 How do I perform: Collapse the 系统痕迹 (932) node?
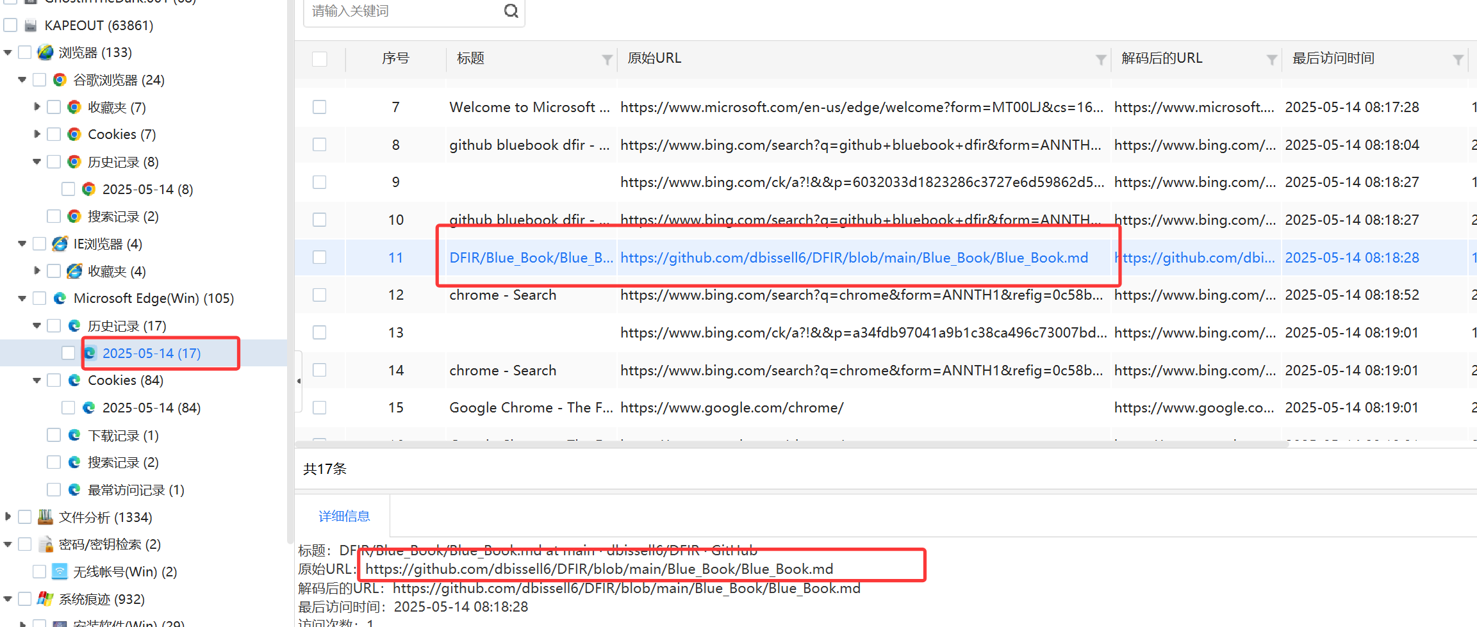(x=8, y=599)
